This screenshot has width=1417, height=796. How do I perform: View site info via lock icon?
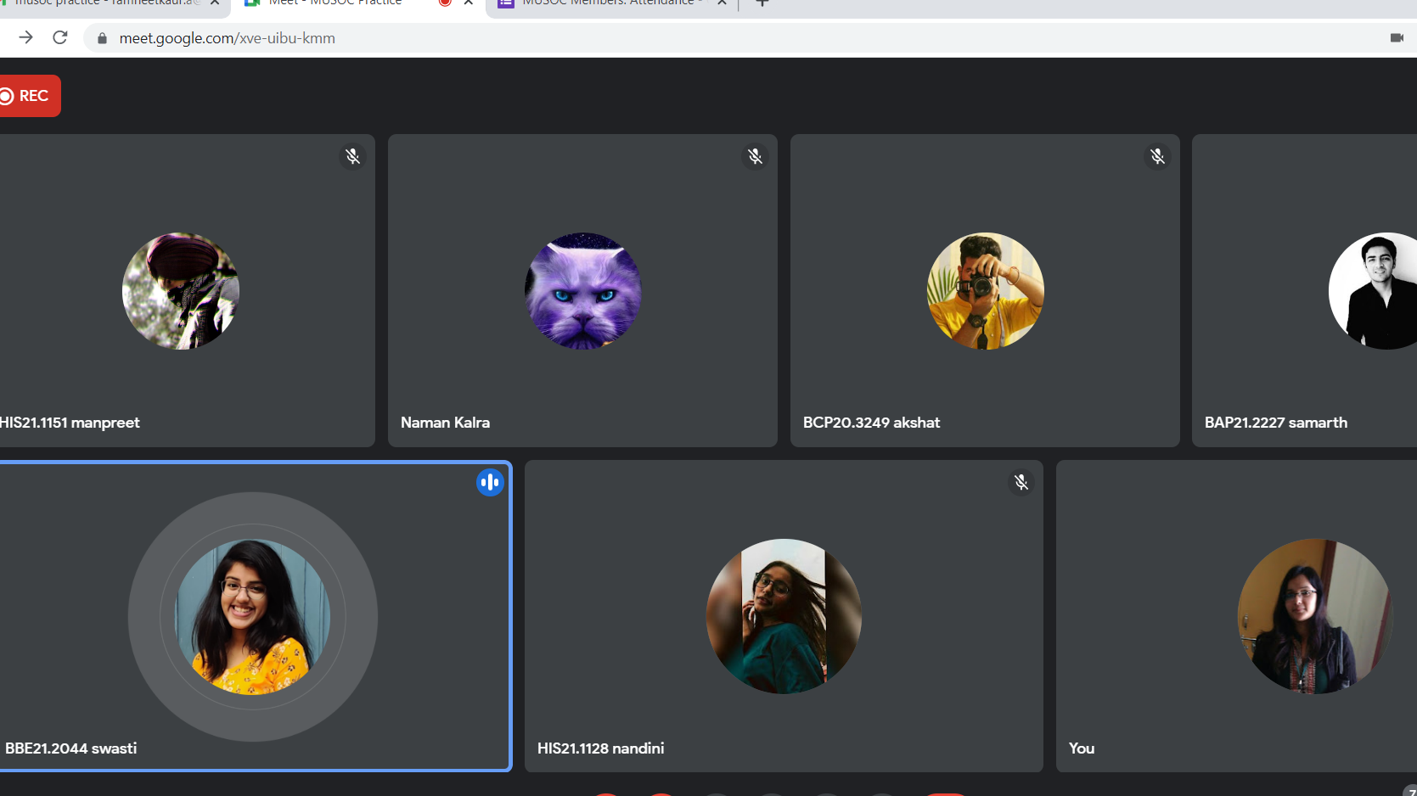pos(102,38)
